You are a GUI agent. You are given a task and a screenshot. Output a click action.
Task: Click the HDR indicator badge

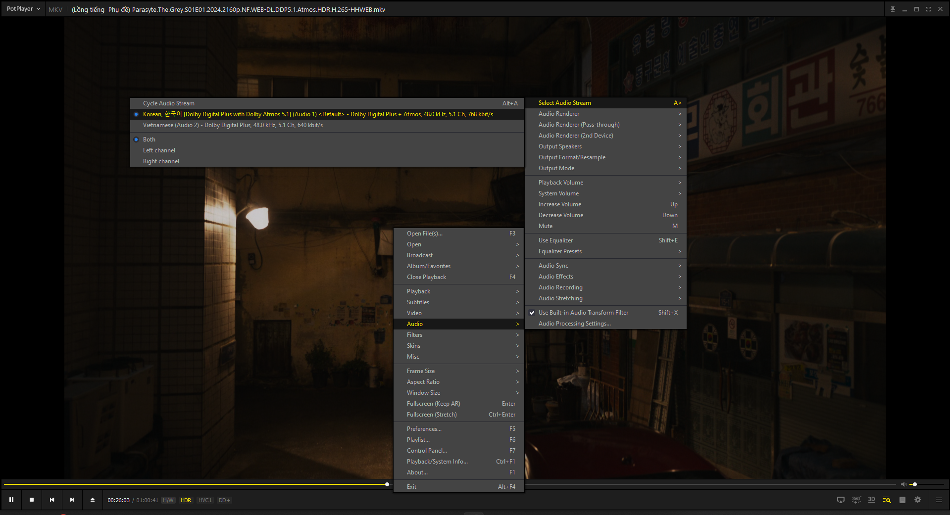point(186,500)
